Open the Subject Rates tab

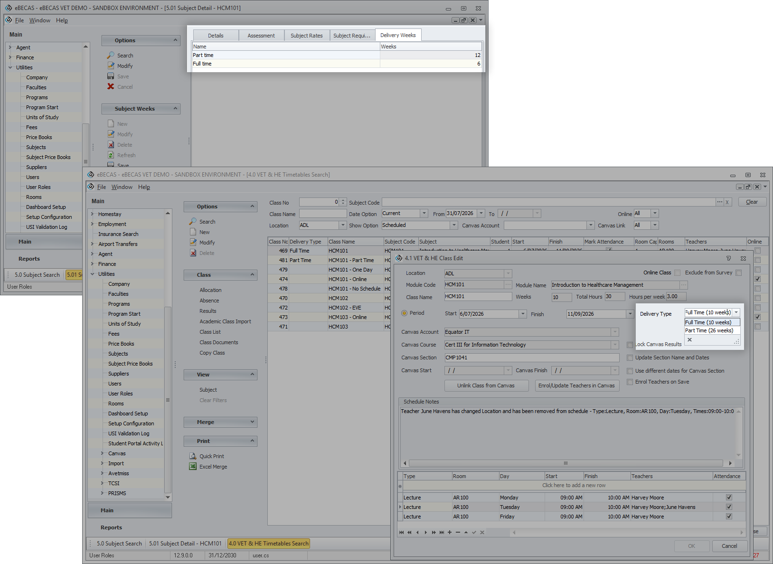pyautogui.click(x=307, y=36)
